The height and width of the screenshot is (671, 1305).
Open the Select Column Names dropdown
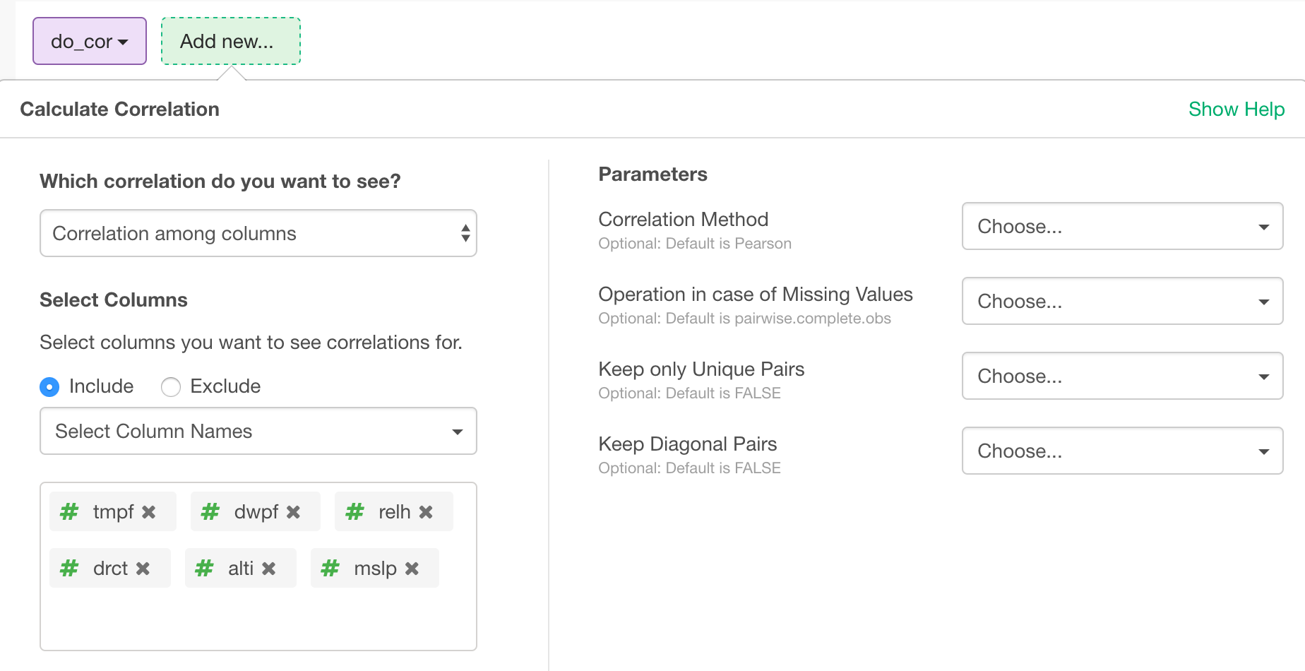coord(258,431)
